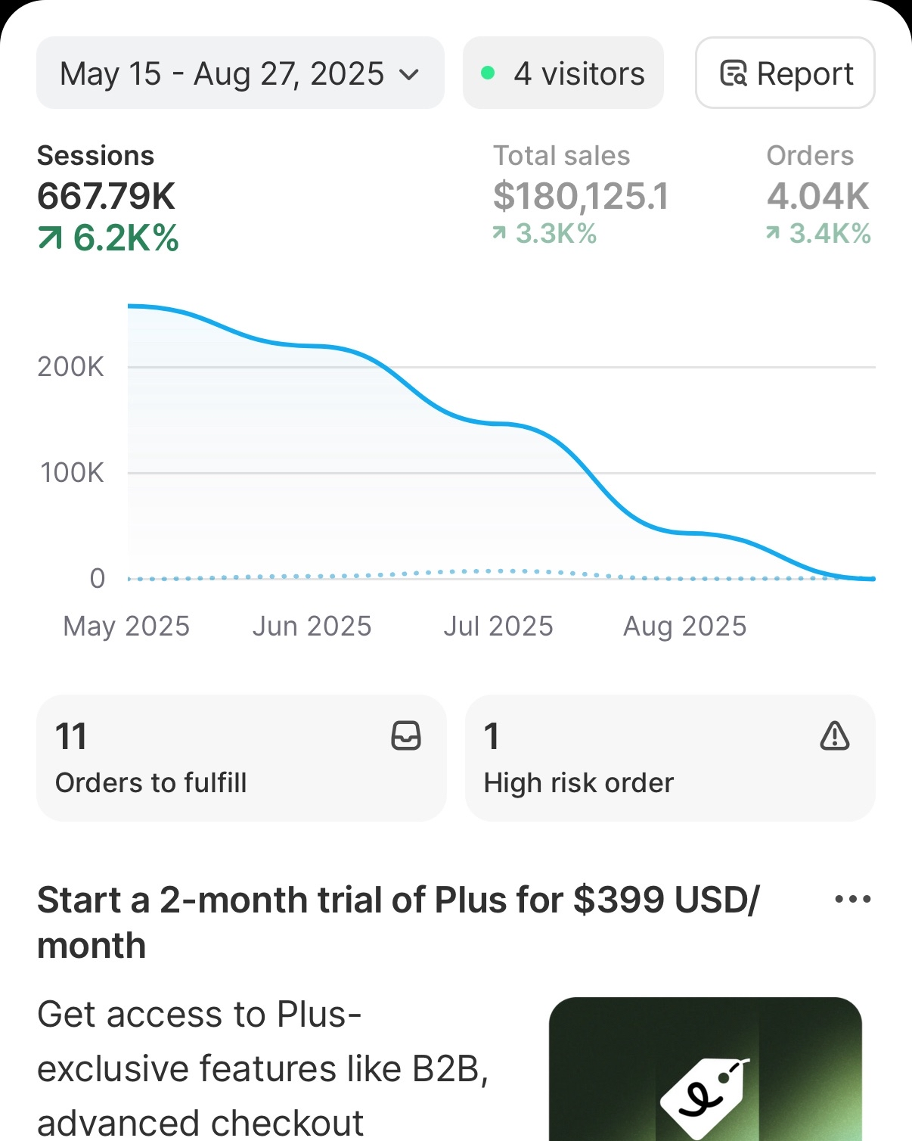Click the green live visitors dot
This screenshot has width=912, height=1141.
coord(488,73)
